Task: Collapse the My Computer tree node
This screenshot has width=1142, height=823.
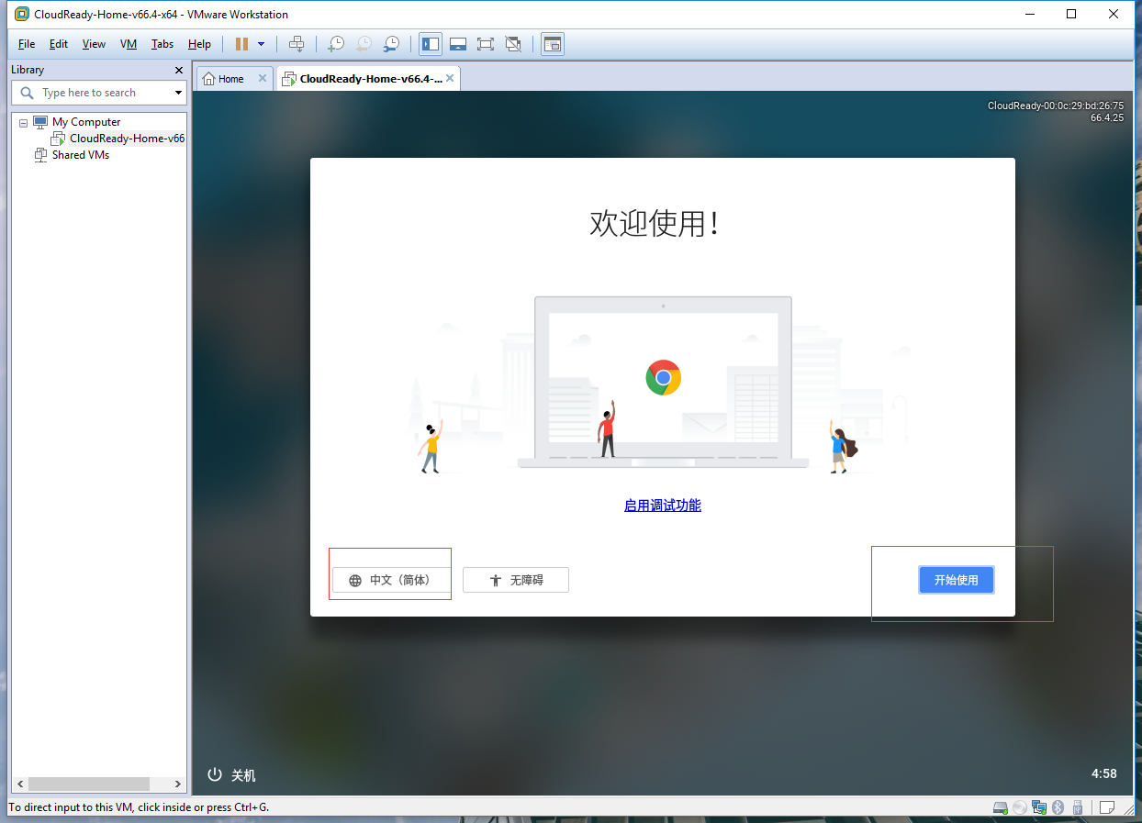Action: (22, 121)
